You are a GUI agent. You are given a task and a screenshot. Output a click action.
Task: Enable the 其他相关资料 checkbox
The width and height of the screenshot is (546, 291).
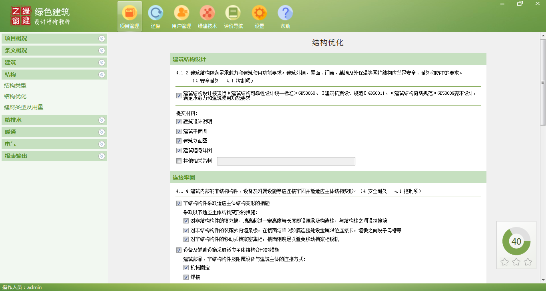pos(178,161)
